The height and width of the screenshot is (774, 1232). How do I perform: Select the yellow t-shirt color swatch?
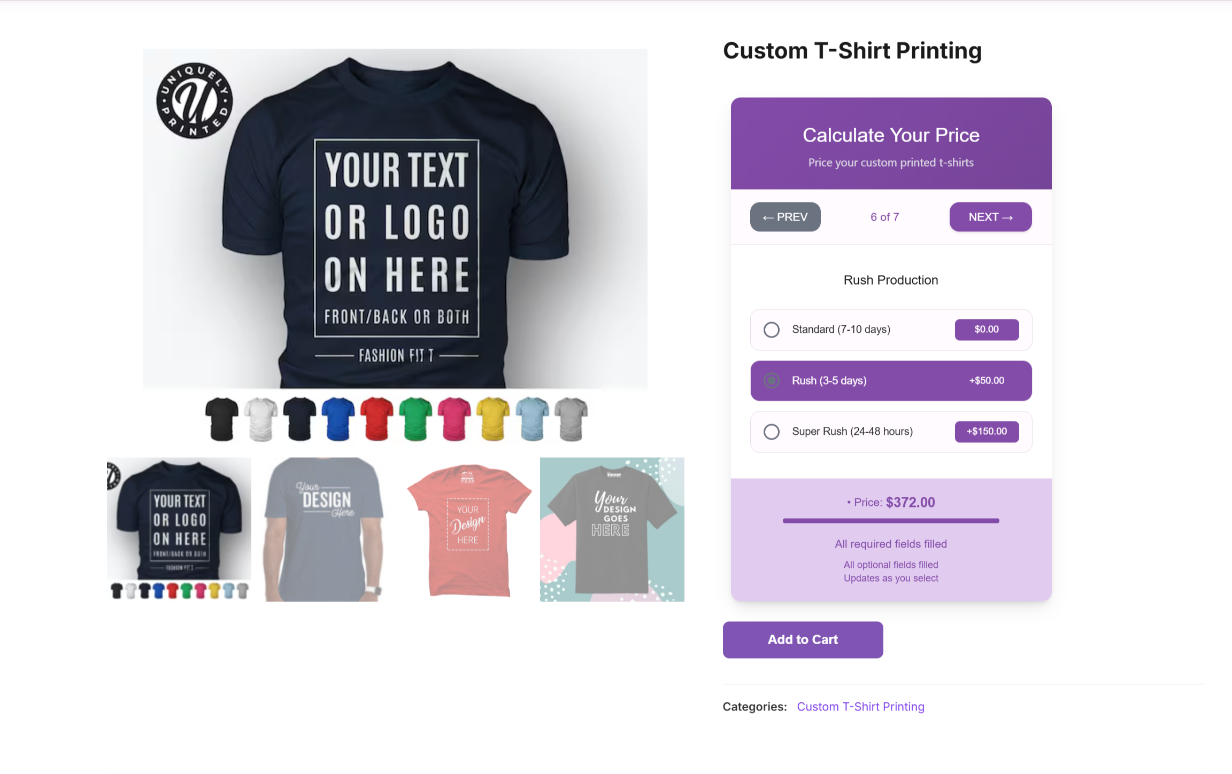pos(493,419)
